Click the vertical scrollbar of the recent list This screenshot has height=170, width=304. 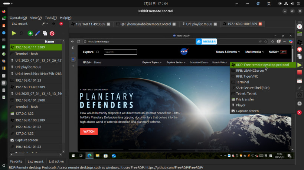(63, 96)
